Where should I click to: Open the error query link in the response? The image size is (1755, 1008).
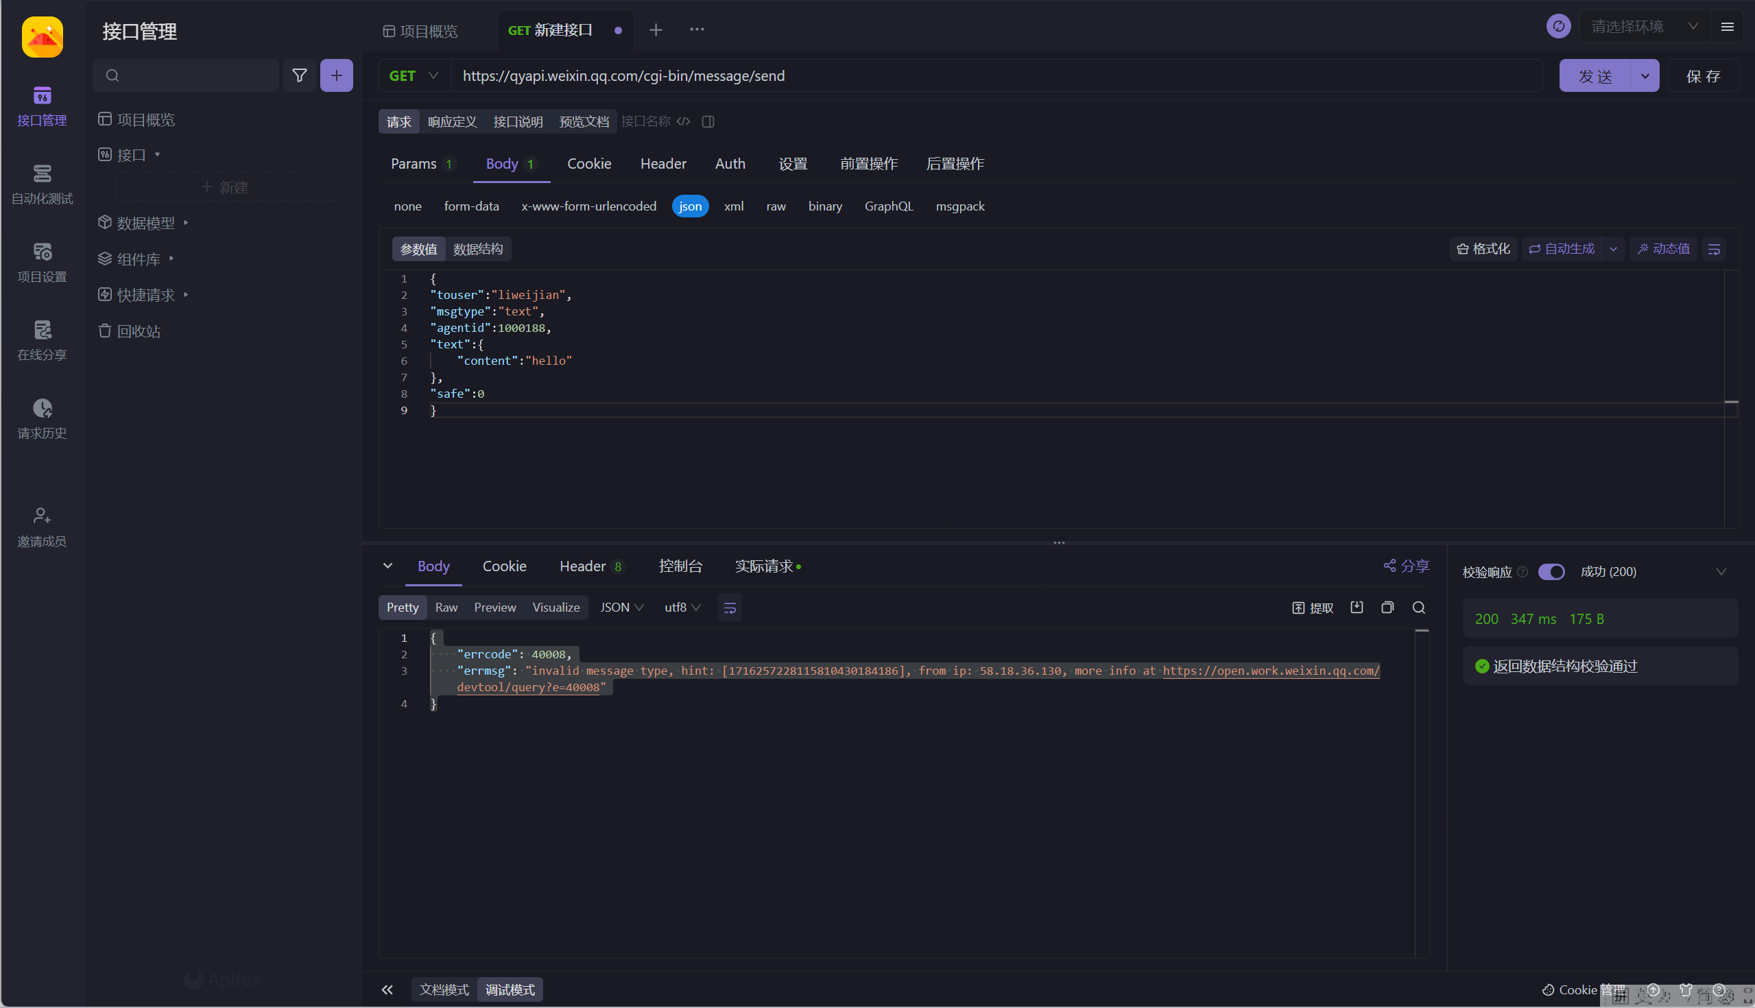1270,671
